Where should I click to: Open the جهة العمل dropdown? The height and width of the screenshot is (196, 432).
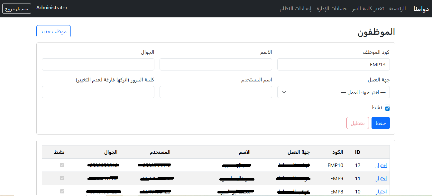point(333,92)
